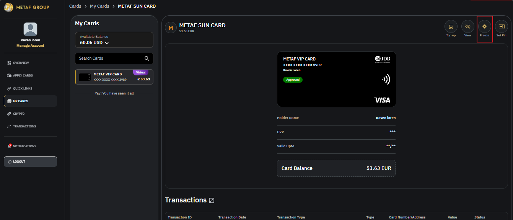This screenshot has height=220, width=513.
Task: Click the Top up card icon
Action: [x=451, y=27]
